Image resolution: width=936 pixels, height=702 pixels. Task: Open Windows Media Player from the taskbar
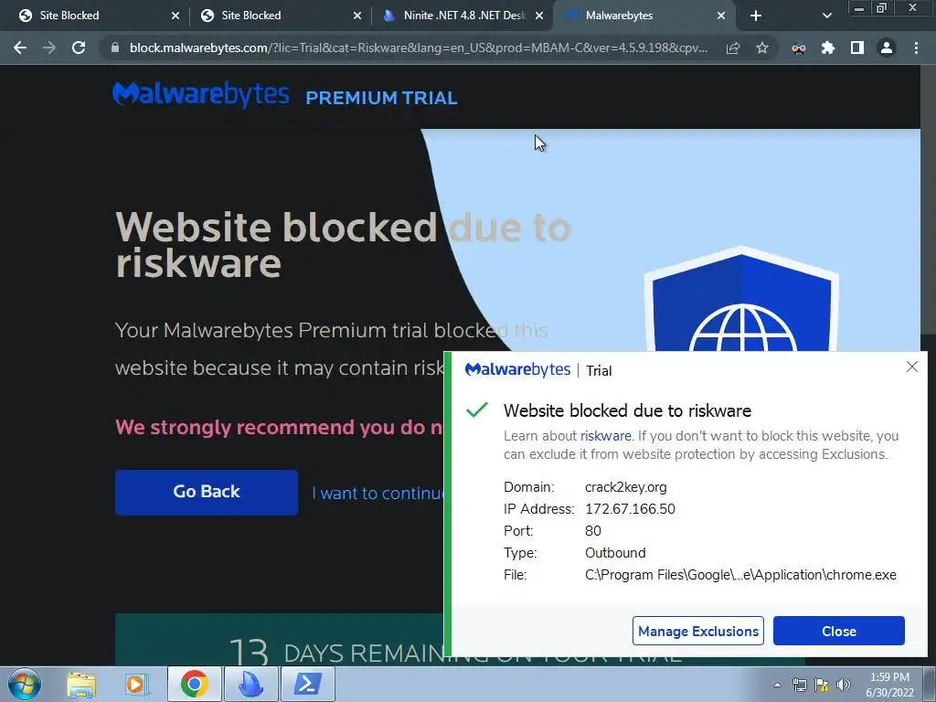tap(137, 684)
